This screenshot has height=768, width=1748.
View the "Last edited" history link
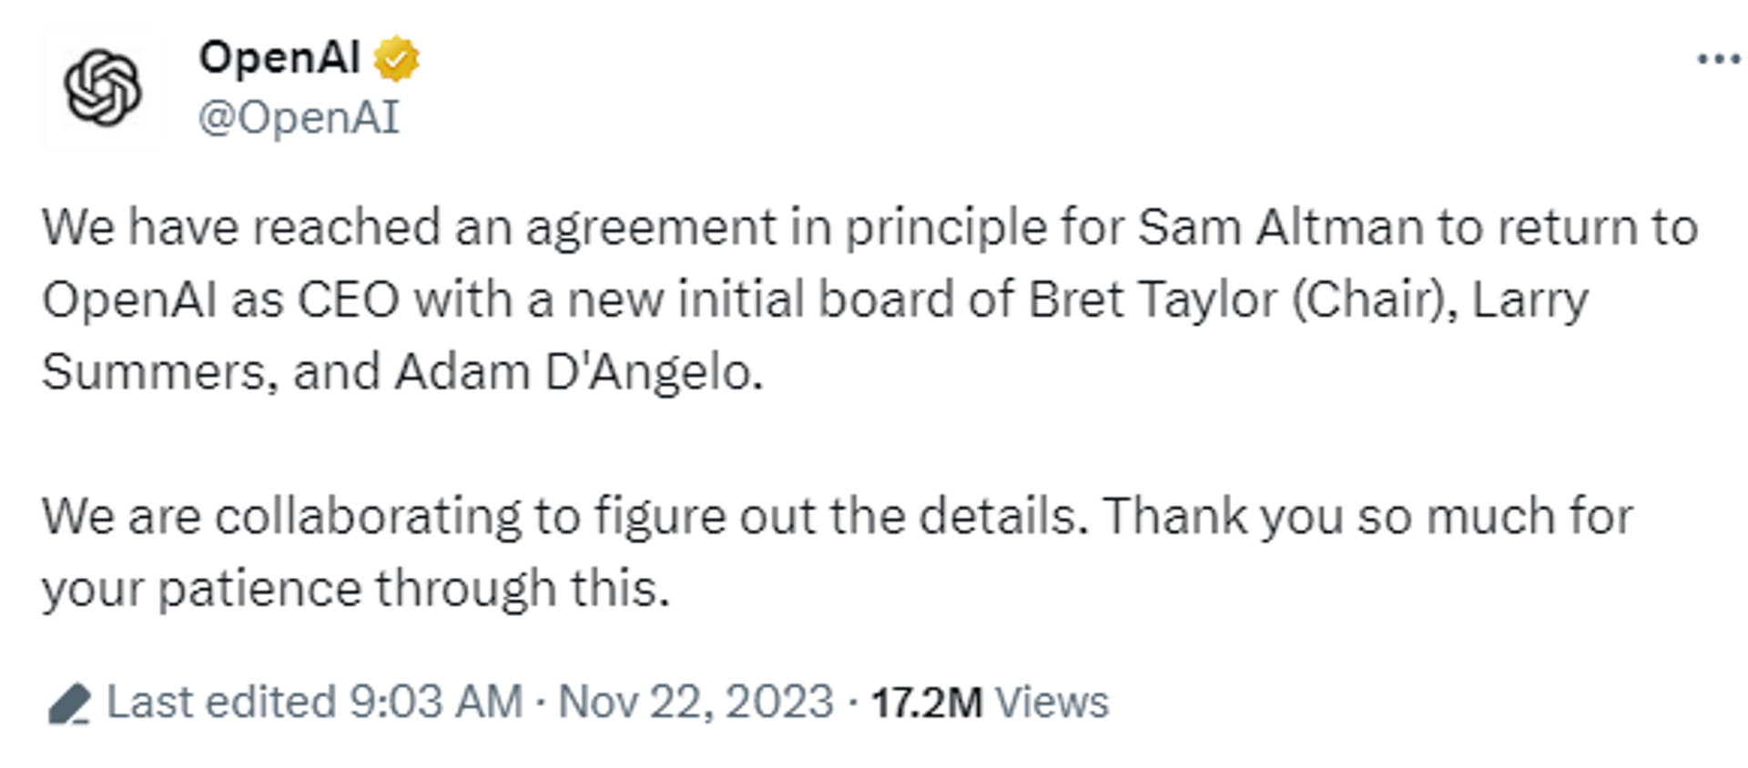pyautogui.click(x=221, y=702)
